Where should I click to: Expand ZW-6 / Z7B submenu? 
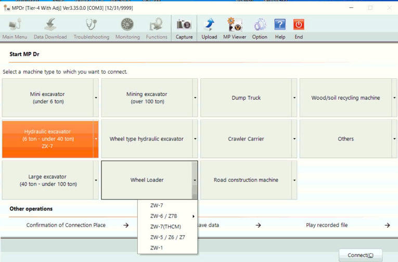coord(168,216)
